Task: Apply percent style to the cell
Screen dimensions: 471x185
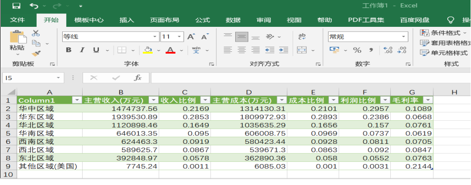Action: point(357,50)
